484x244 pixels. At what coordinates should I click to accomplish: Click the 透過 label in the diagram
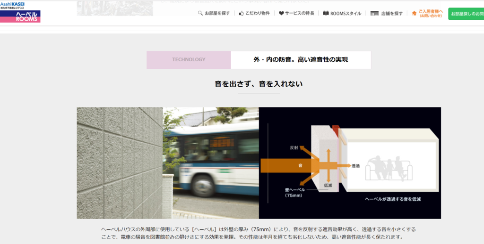click(x=355, y=165)
